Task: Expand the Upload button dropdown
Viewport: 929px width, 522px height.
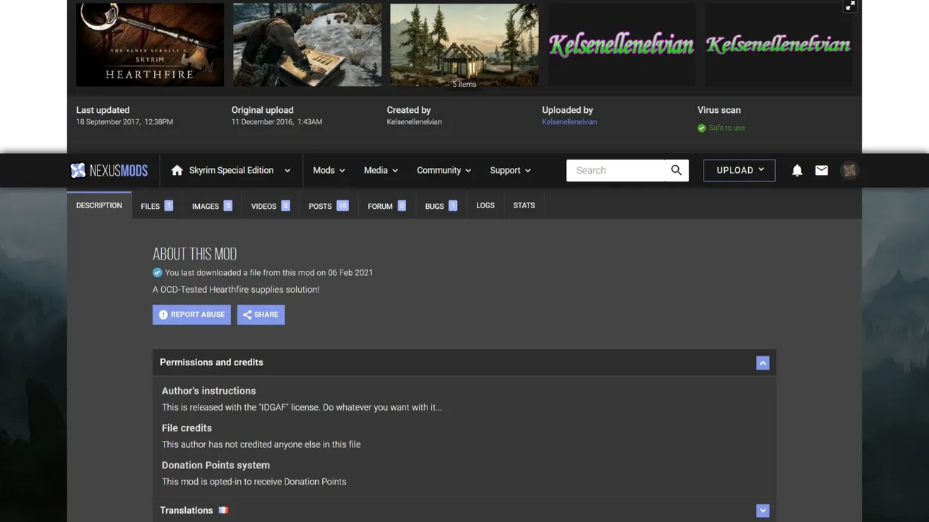Action: click(x=739, y=170)
